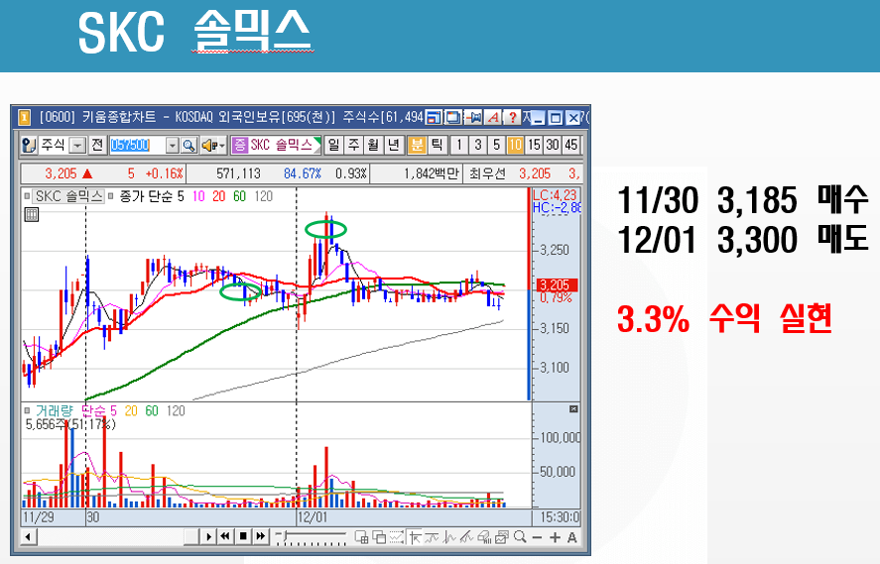The image size is (880, 564).
Task: Click the yellow window number 1 icon
Action: point(24,117)
